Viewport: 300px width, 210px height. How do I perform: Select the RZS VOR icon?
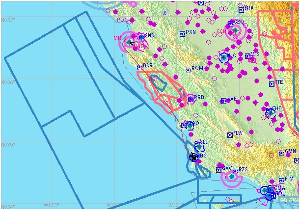(x=235, y=171)
